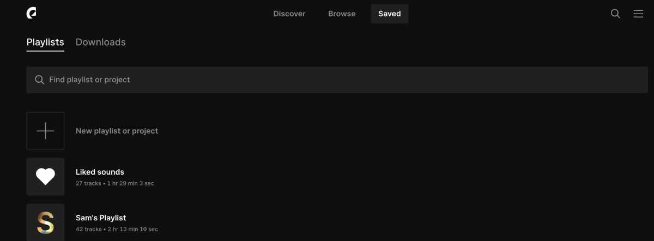Open Sam's Playlist title link
This screenshot has height=241, width=654.
pos(101,218)
